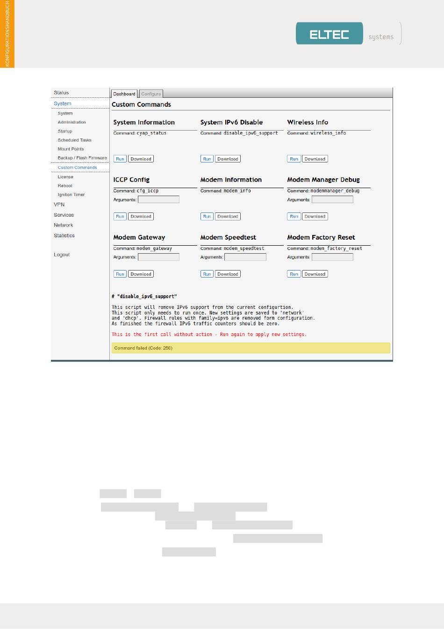Download Modem Factory Reset output
Screen dimensions: 444x629
(x=315, y=274)
